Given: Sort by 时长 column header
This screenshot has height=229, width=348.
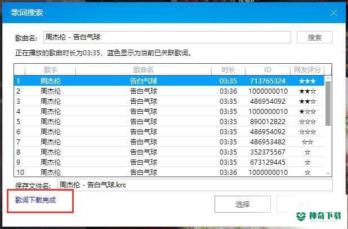Looking at the screenshot, I should 229,70.
